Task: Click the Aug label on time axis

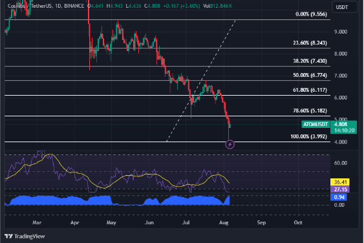Action: coord(224,222)
